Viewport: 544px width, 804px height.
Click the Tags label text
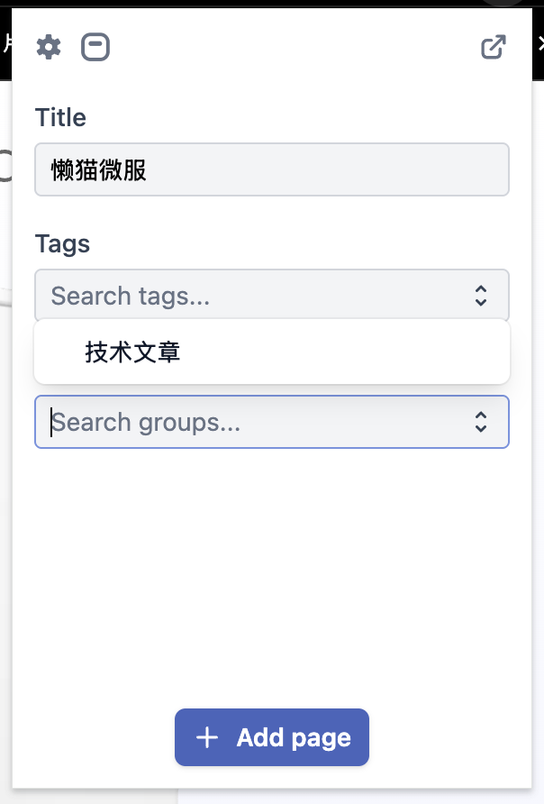tap(62, 244)
